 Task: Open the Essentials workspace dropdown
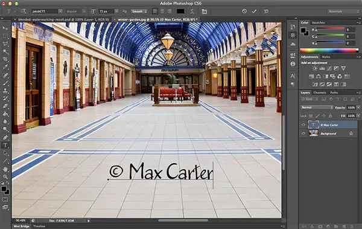pyautogui.click(x=343, y=11)
